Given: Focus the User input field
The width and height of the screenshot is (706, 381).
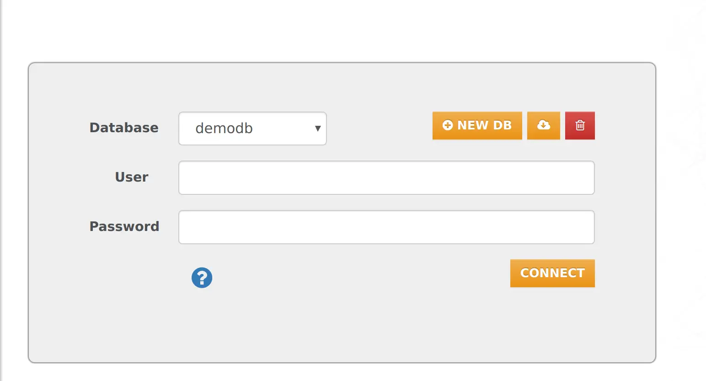Looking at the screenshot, I should (x=386, y=177).
